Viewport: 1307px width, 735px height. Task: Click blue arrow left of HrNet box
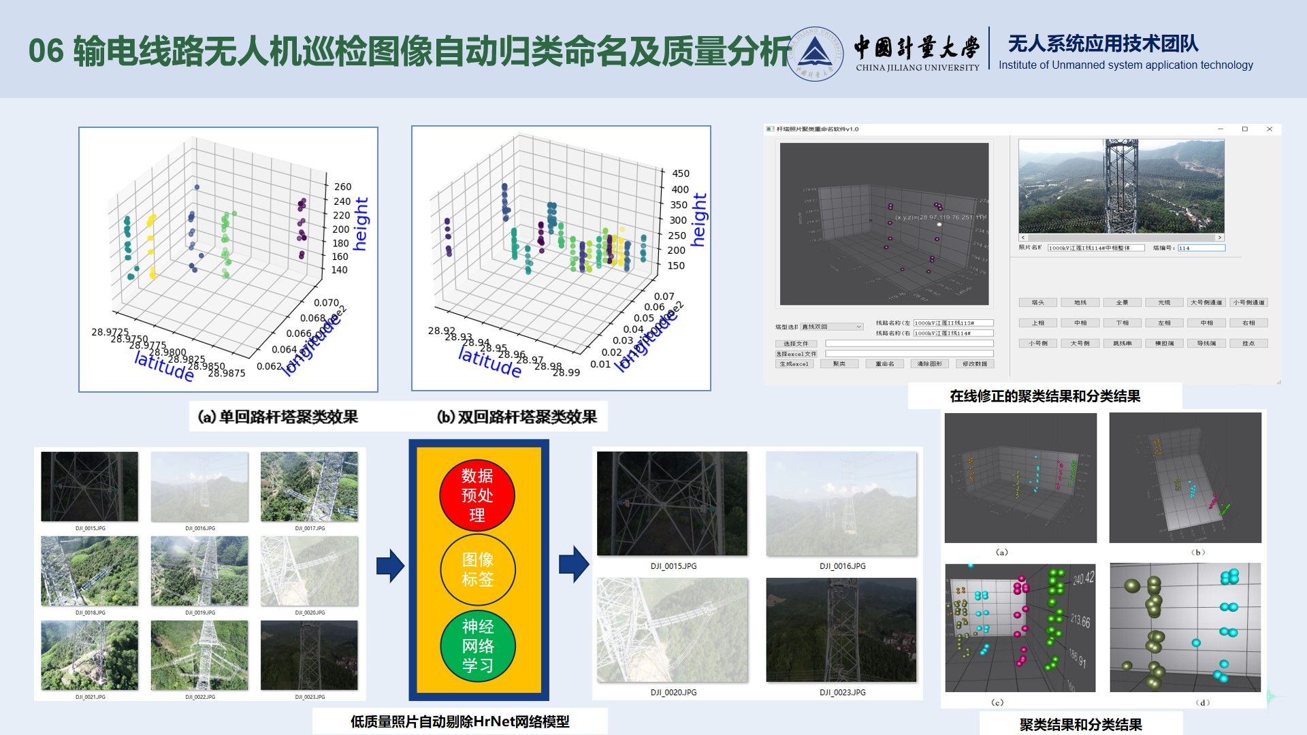click(390, 566)
